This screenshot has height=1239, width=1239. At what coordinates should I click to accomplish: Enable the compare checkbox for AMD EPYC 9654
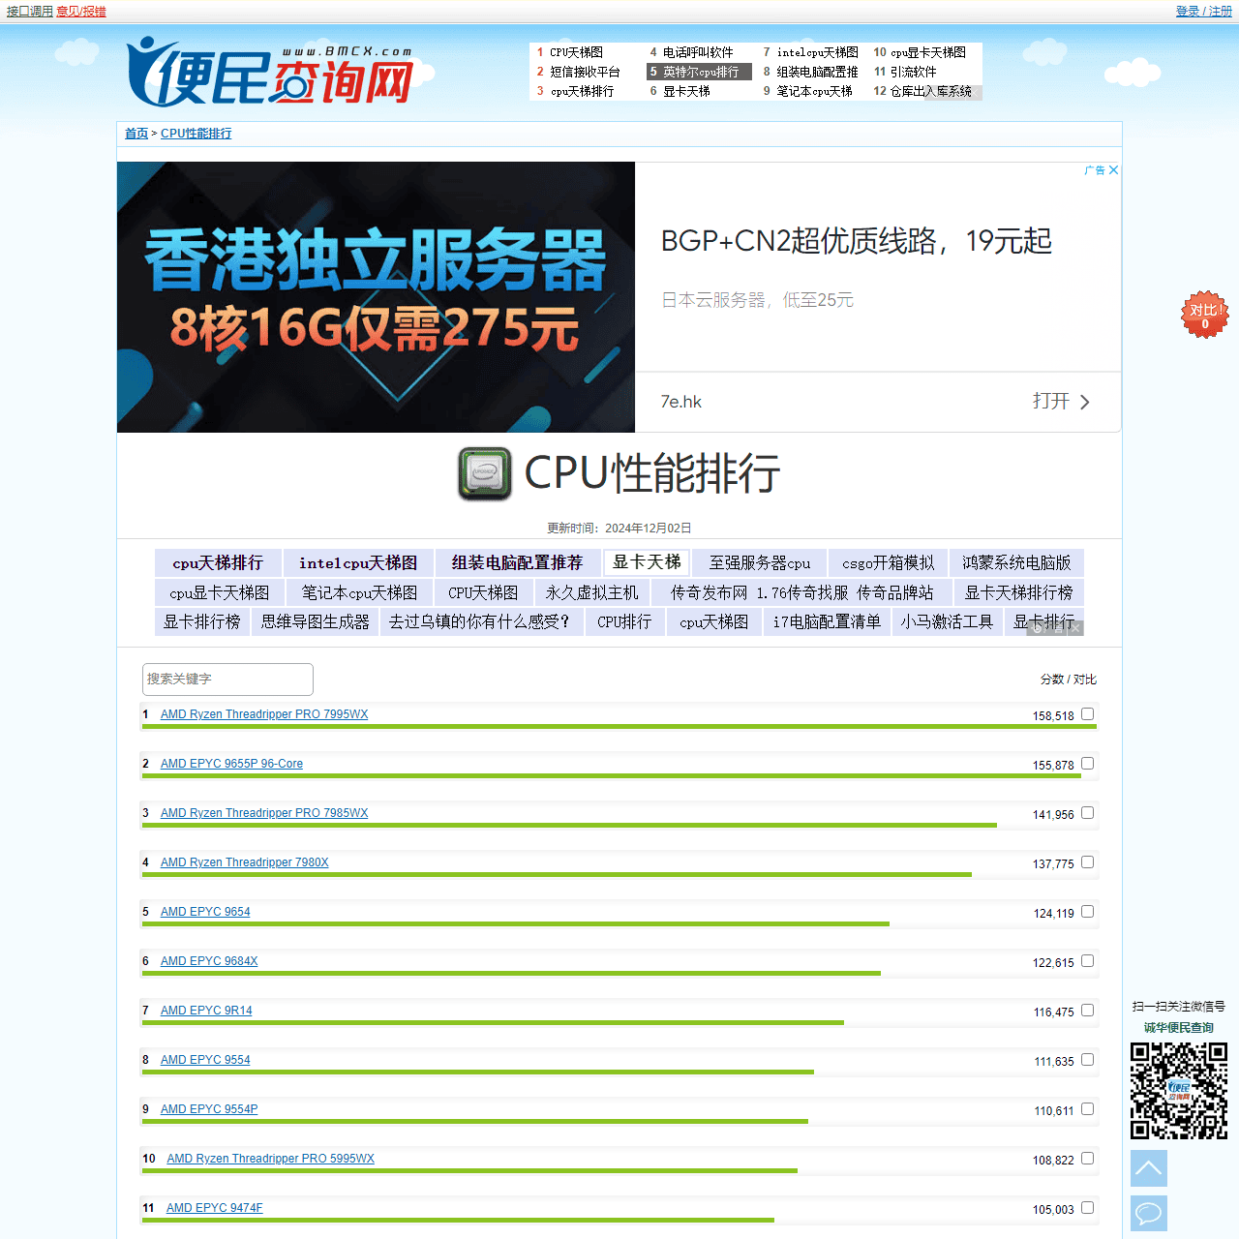pyautogui.click(x=1087, y=911)
